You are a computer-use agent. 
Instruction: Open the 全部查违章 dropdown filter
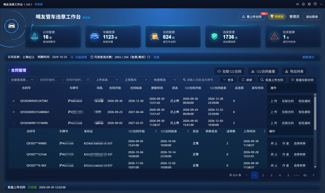pyautogui.click(x=22, y=80)
